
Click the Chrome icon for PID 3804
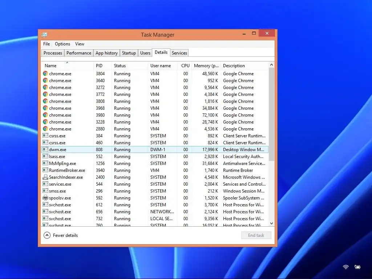click(45, 73)
